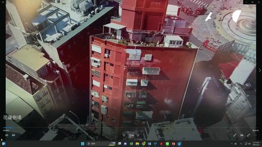Open Word from the taskbar
Screen dimensions: 262x147
tap(149, 144)
